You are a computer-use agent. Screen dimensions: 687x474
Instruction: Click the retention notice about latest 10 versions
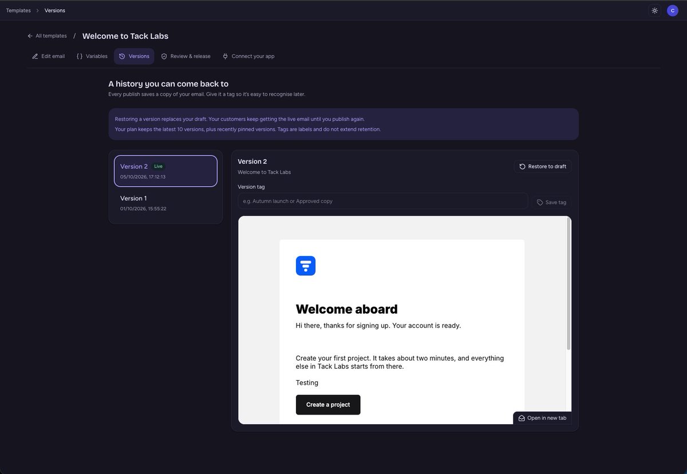[248, 129]
